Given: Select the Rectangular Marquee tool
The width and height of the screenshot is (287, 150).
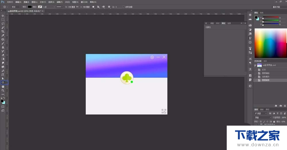Looking at the screenshot, I should point(3,20).
